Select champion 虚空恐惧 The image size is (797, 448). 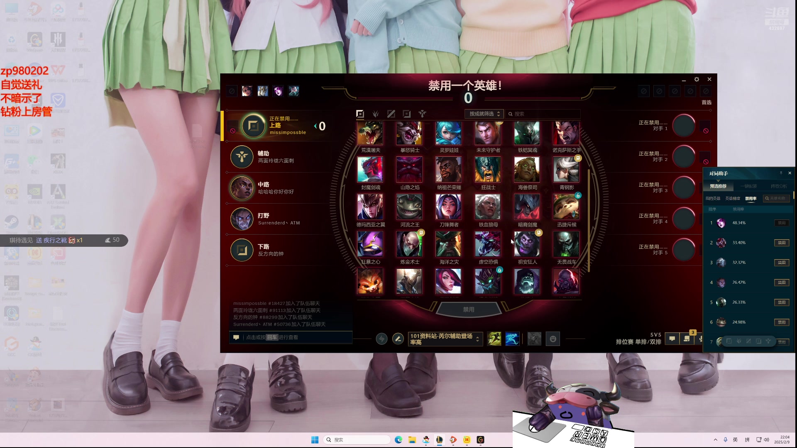488,244
